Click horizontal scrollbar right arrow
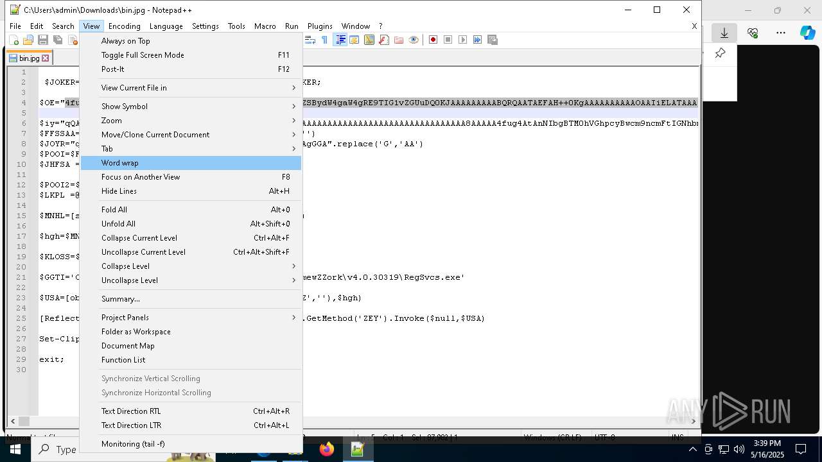This screenshot has width=822, height=462. click(693, 422)
